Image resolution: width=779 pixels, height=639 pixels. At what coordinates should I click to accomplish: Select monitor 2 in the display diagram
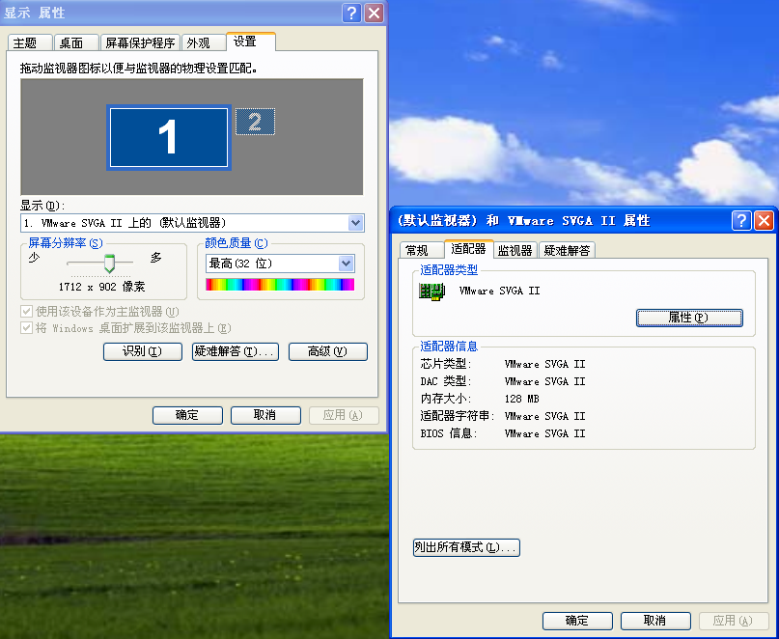click(254, 122)
